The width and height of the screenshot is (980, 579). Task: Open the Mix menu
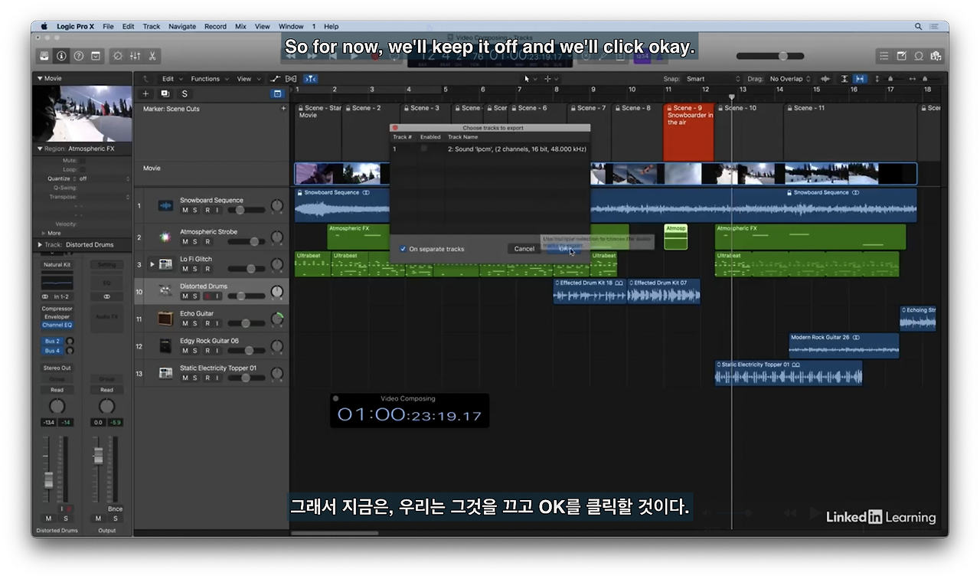tap(240, 26)
